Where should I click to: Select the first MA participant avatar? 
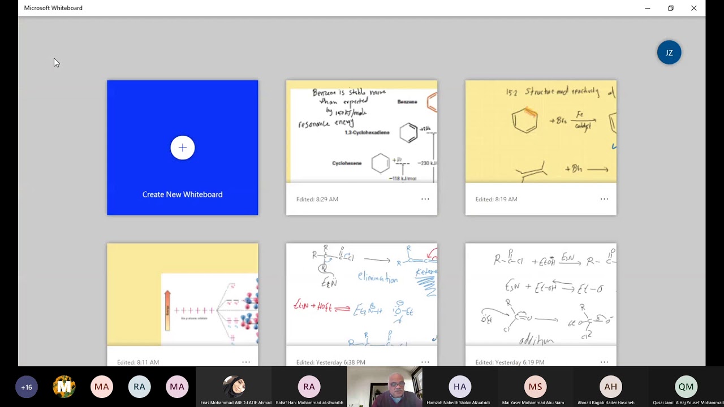tap(102, 387)
